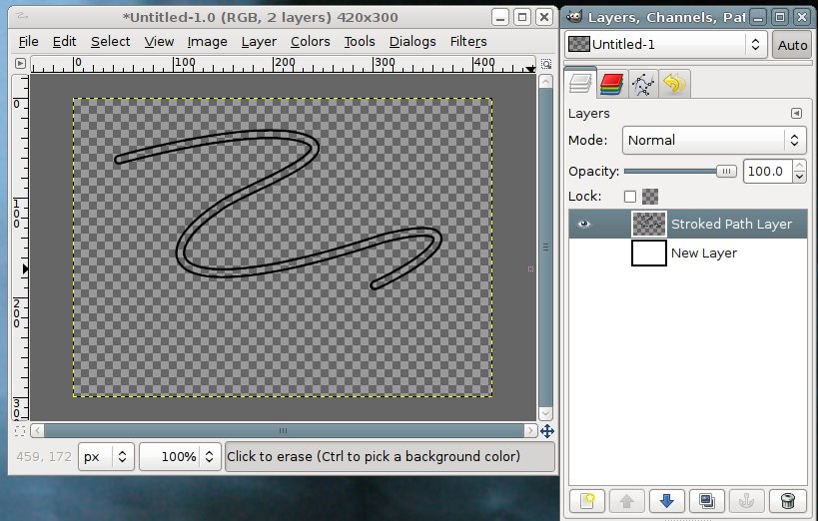Open the Tools menu

pos(360,42)
